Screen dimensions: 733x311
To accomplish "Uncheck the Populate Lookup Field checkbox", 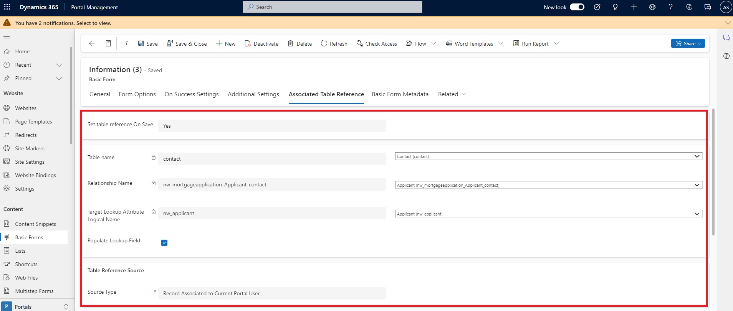I will coord(164,243).
